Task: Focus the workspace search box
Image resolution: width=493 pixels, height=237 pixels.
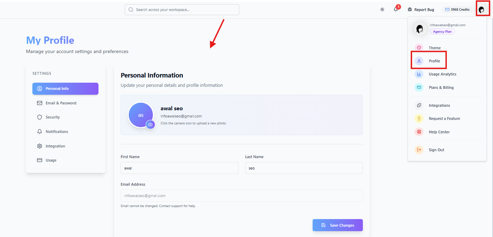Action: coord(182,10)
